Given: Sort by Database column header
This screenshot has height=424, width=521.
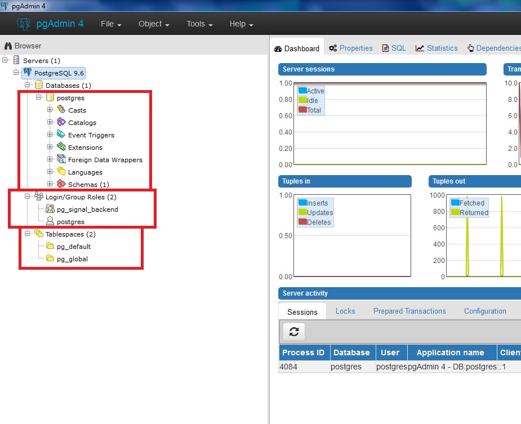Looking at the screenshot, I should [x=353, y=352].
